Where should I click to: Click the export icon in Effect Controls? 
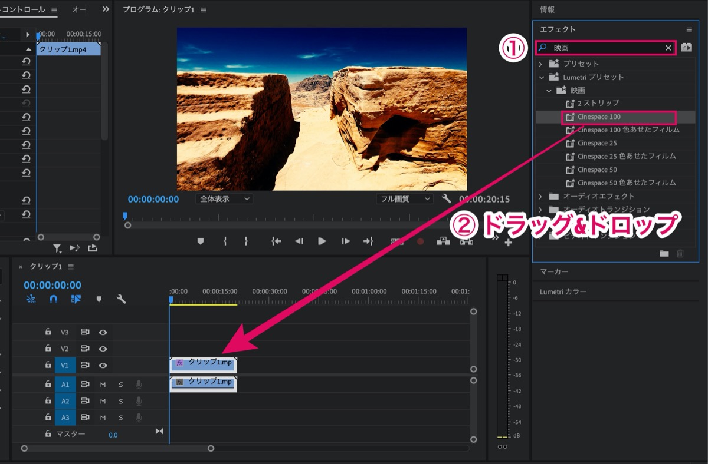[93, 248]
